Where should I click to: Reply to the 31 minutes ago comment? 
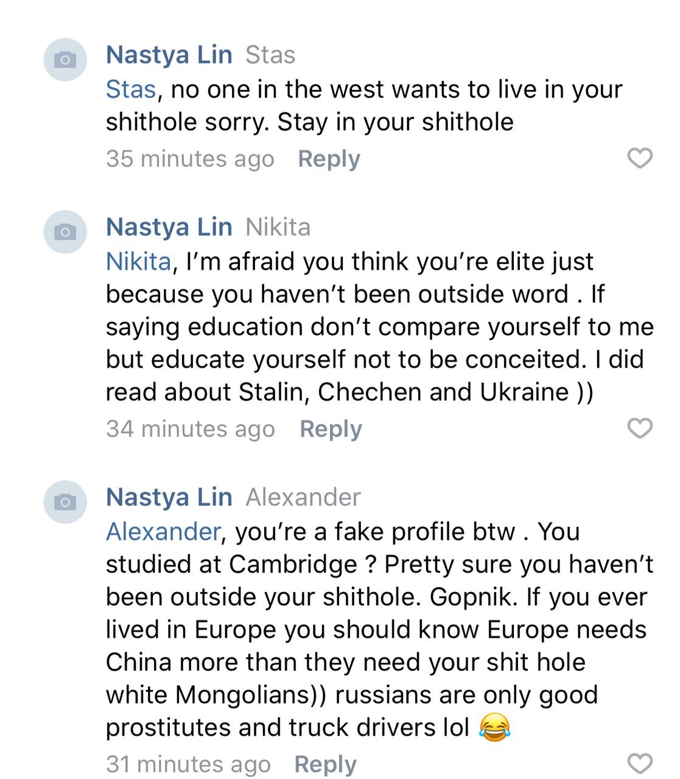click(x=325, y=764)
